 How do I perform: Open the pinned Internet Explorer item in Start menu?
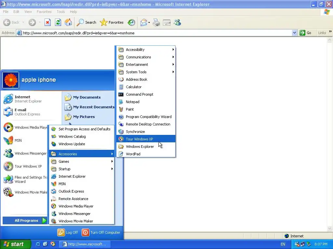pyautogui.click(x=32, y=99)
